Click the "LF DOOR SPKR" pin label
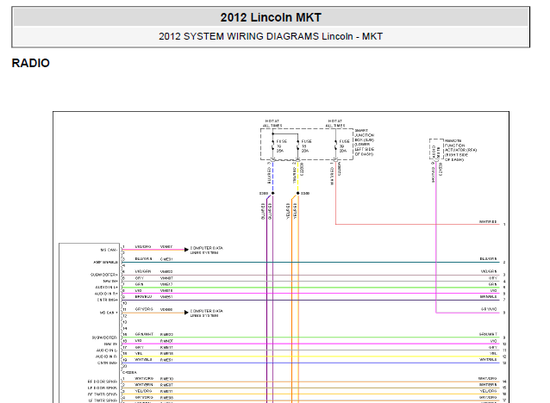 tap(103, 387)
